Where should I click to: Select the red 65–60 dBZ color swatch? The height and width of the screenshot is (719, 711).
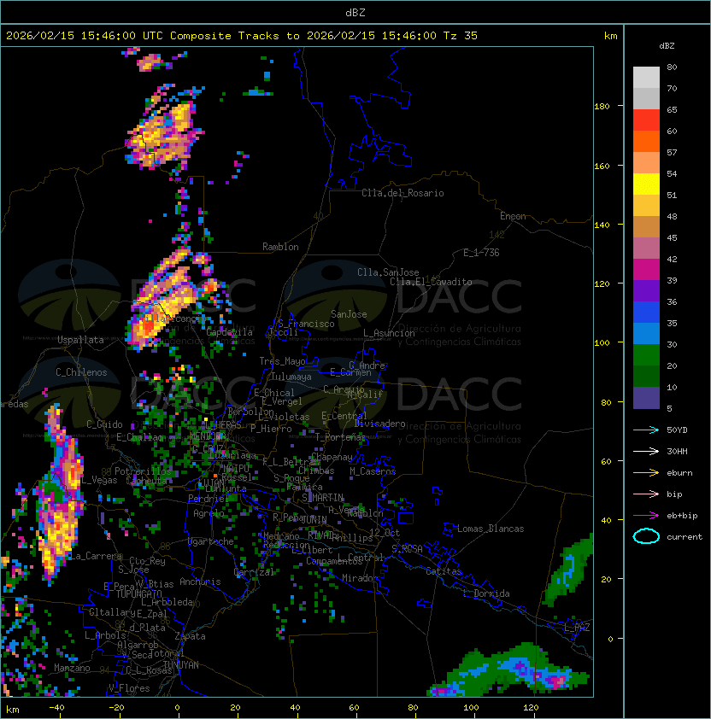(x=646, y=120)
